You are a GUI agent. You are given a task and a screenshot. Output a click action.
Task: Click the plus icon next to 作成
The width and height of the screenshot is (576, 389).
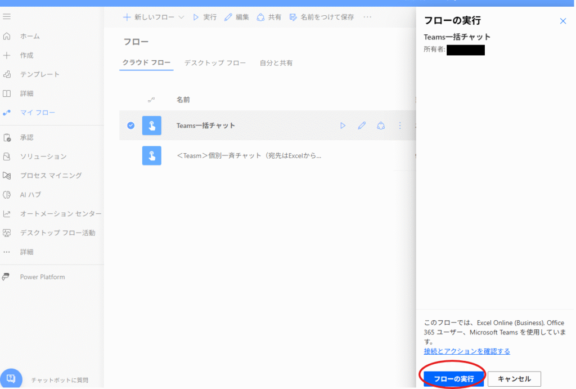click(7, 55)
